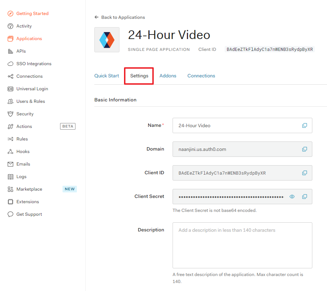Click the Security shield icon
This screenshot has height=291, width=327.
coord(10,114)
